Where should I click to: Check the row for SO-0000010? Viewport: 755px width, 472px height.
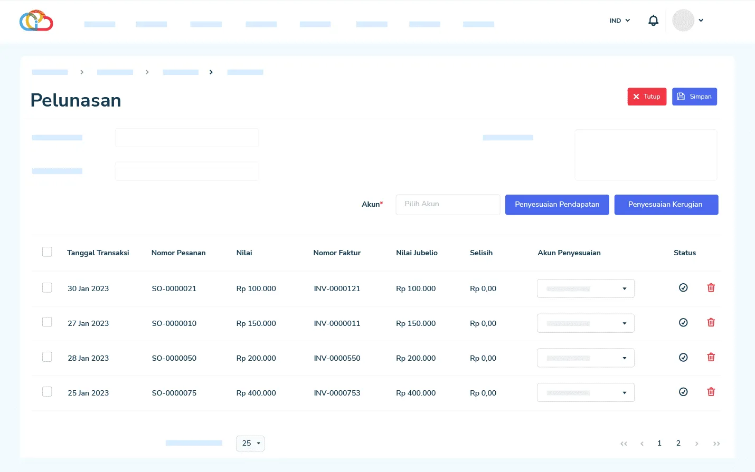(x=47, y=322)
